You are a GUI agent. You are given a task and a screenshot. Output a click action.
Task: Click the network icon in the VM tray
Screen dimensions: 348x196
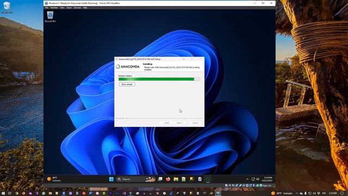point(253,179)
